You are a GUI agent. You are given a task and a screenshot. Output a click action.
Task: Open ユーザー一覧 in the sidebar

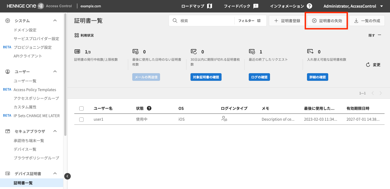tap(25, 81)
